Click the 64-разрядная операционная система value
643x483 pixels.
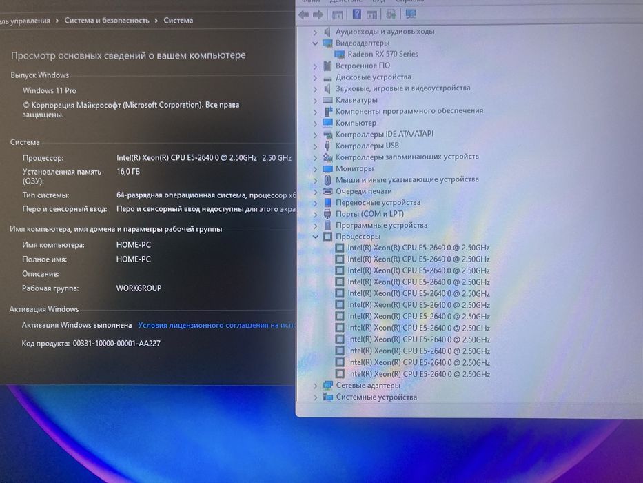click(x=205, y=195)
